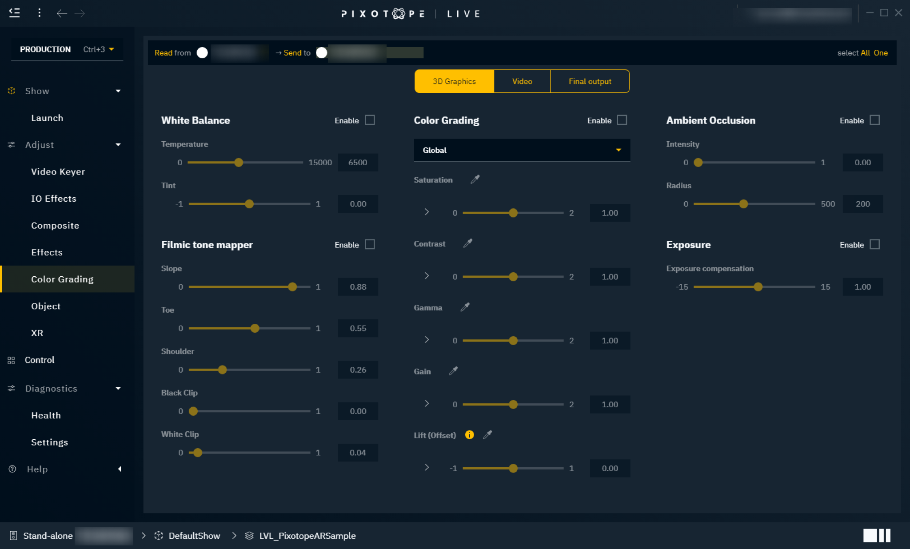Switch to the Video tab
910x549 pixels.
pos(522,81)
